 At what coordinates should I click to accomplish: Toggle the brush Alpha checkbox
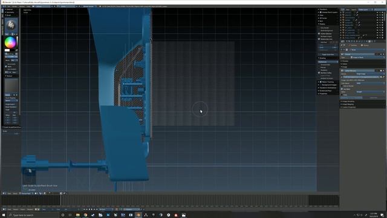[x=6, y=67]
